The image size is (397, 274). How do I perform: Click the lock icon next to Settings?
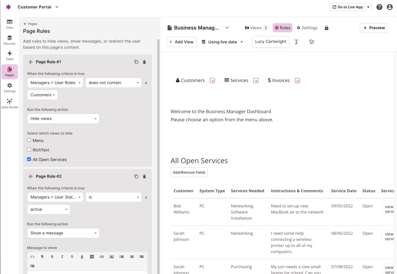pos(326,28)
